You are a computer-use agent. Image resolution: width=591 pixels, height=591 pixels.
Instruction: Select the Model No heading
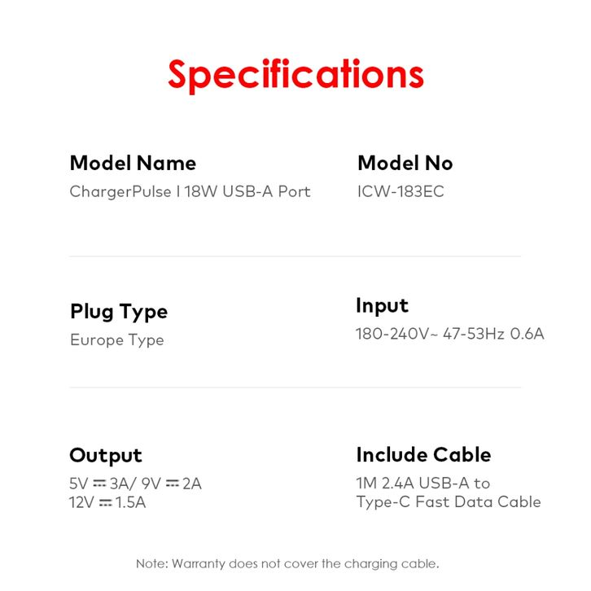[405, 163]
